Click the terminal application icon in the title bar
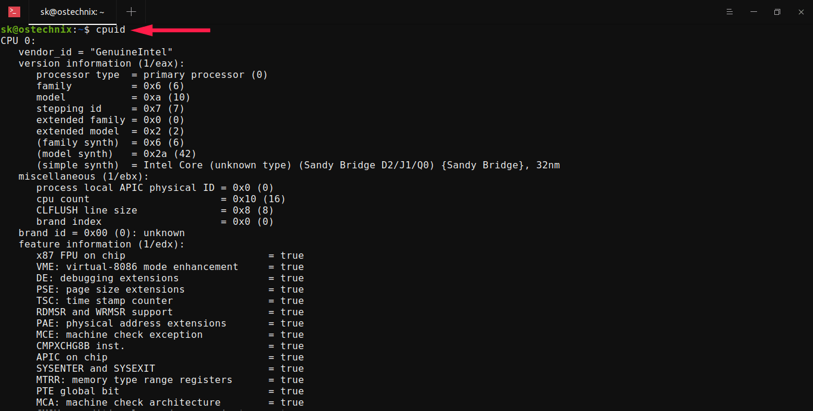 point(15,11)
